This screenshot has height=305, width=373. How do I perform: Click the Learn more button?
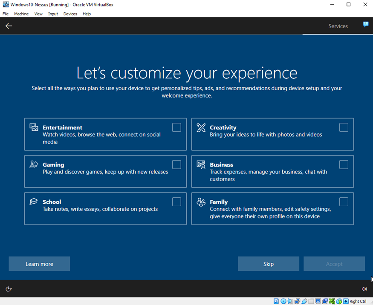coord(39,264)
